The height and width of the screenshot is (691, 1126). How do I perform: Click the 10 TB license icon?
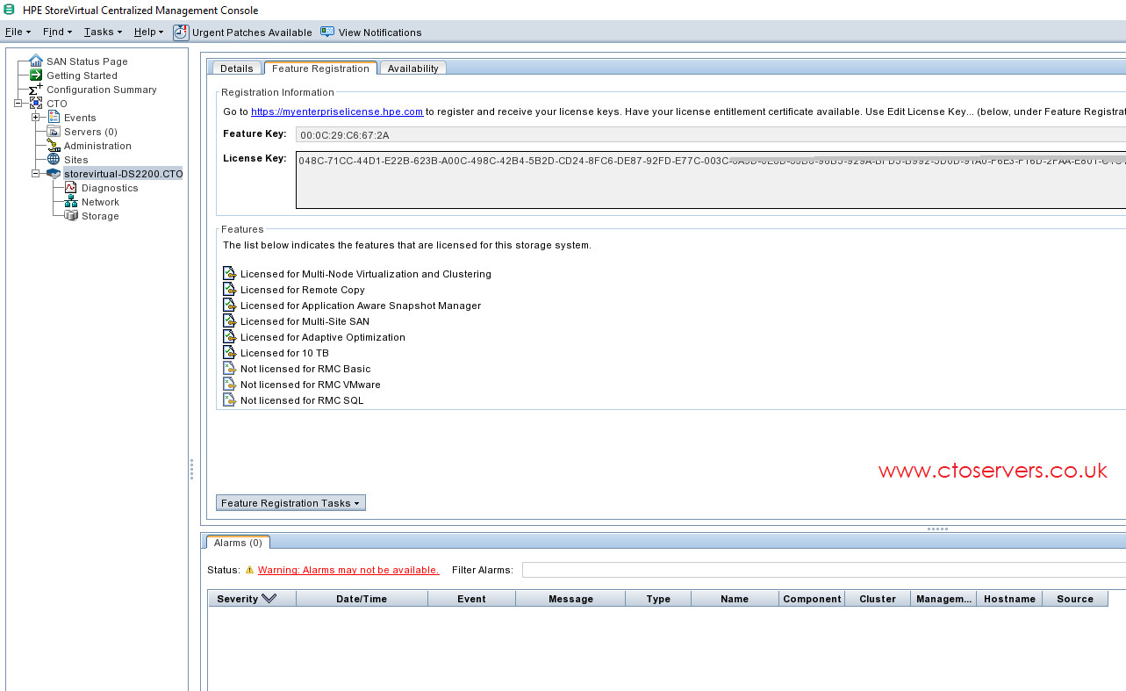click(x=229, y=353)
